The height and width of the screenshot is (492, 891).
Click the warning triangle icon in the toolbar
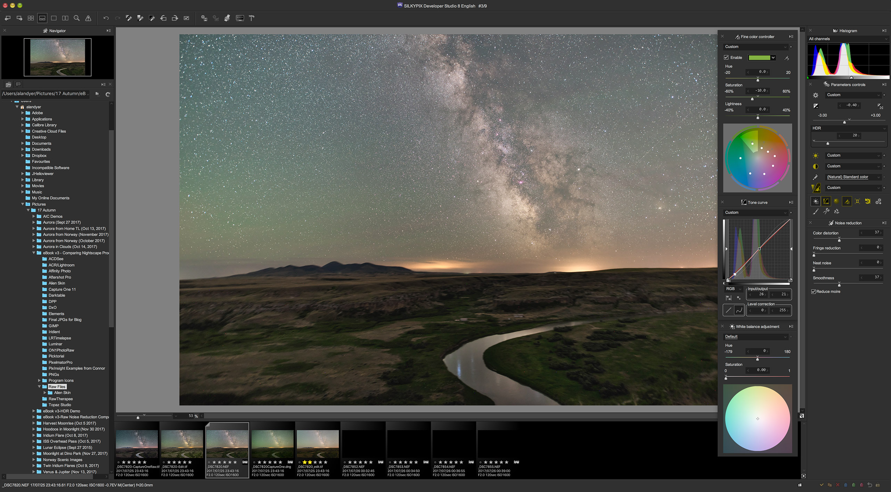88,18
